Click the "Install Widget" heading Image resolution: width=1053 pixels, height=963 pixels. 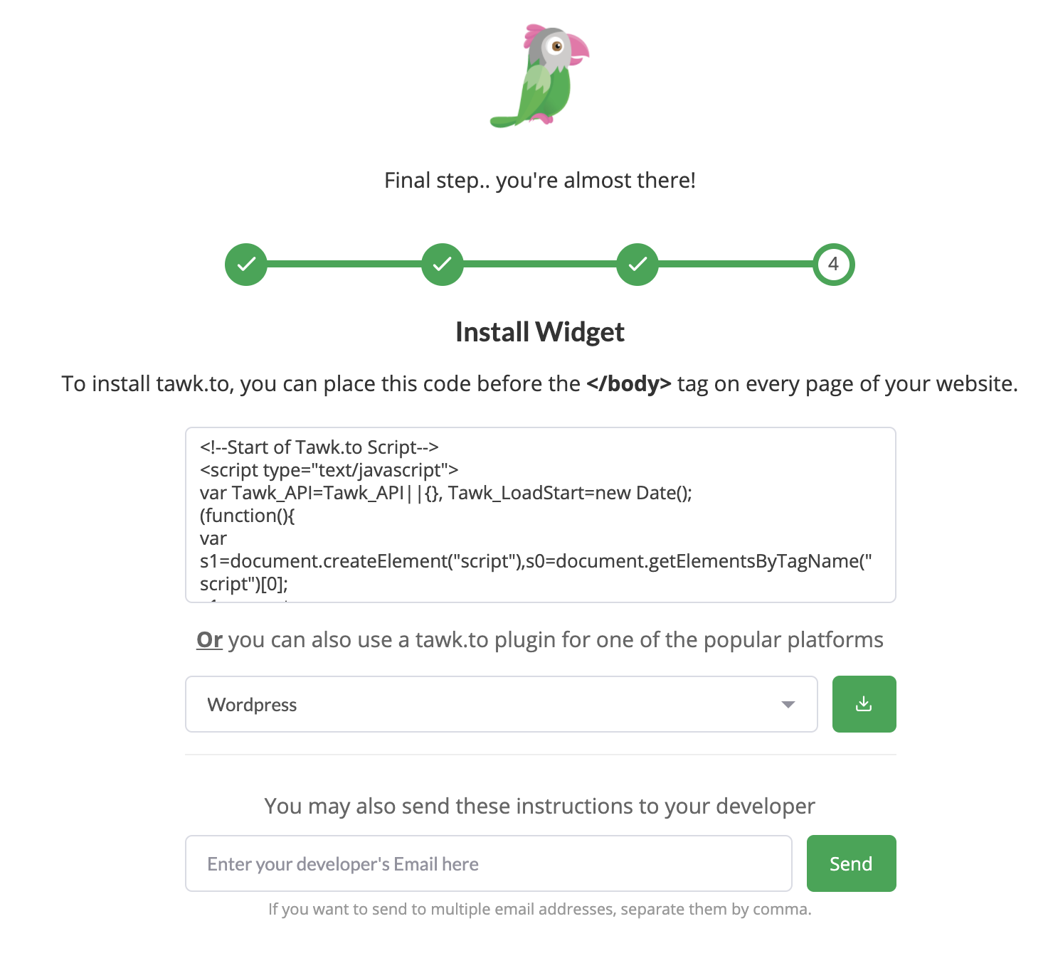click(x=540, y=332)
